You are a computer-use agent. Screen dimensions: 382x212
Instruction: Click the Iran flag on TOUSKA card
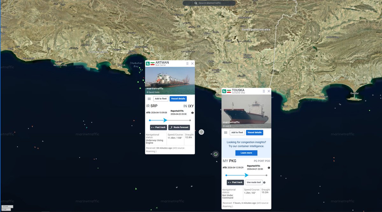(x=229, y=91)
